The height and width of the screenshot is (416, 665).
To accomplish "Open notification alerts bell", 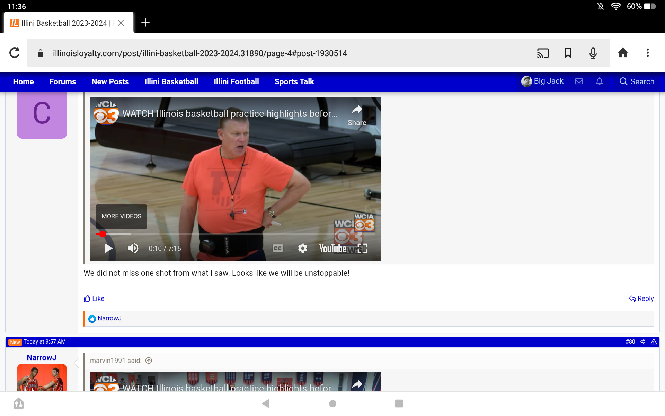I will click(599, 81).
